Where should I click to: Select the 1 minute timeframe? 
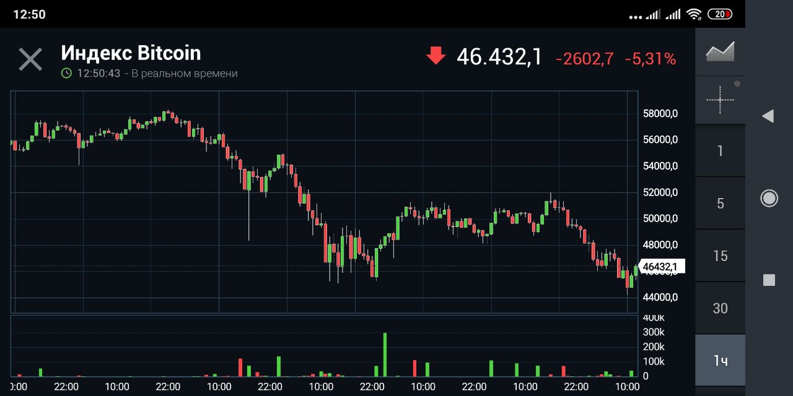(x=720, y=151)
